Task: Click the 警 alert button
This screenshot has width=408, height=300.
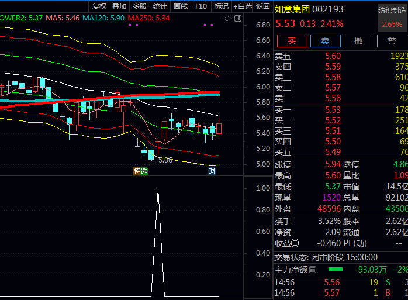Action: click(x=392, y=41)
